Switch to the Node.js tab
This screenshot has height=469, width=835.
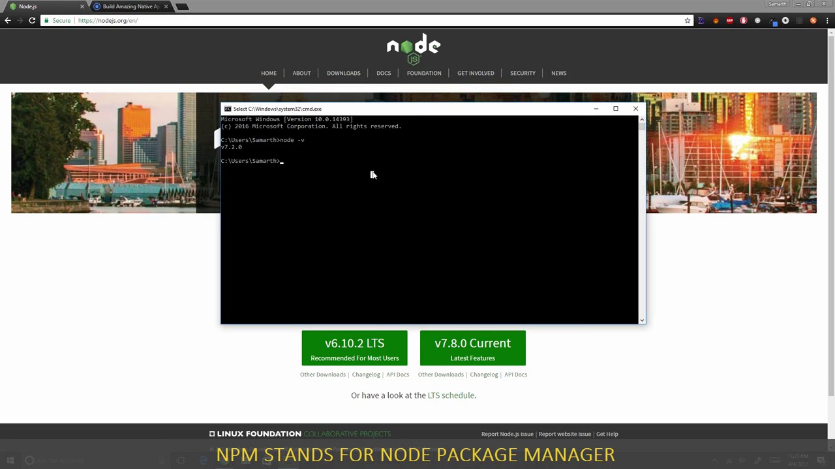point(44,7)
